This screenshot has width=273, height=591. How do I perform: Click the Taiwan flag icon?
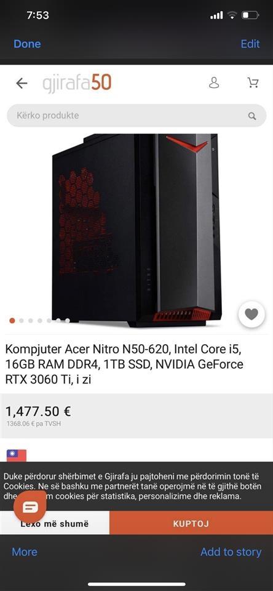17,456
